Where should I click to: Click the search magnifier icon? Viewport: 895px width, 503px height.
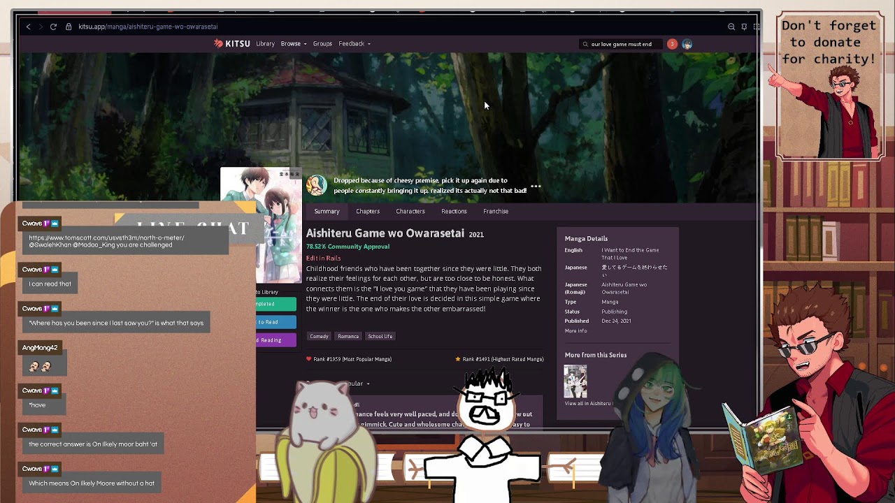point(585,44)
